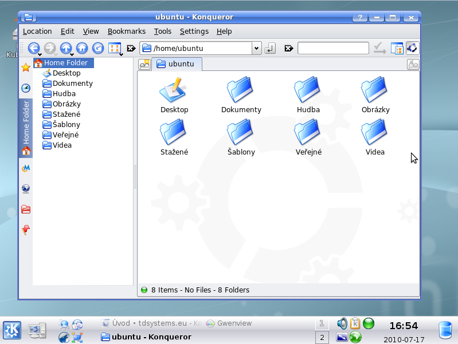Select Obrázky in the folder tree

[x=62, y=104]
